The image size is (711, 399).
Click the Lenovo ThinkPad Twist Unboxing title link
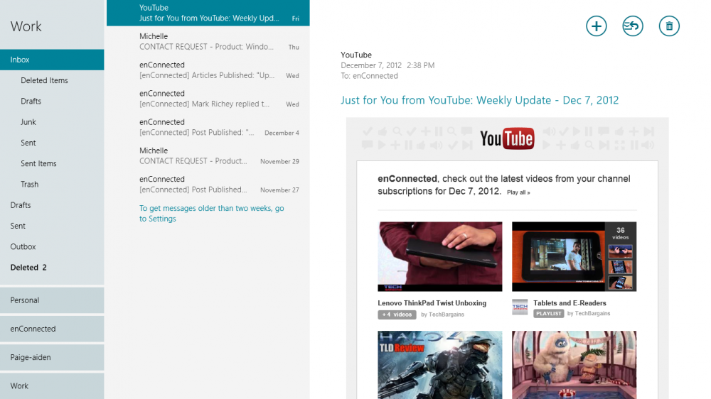[x=432, y=303]
